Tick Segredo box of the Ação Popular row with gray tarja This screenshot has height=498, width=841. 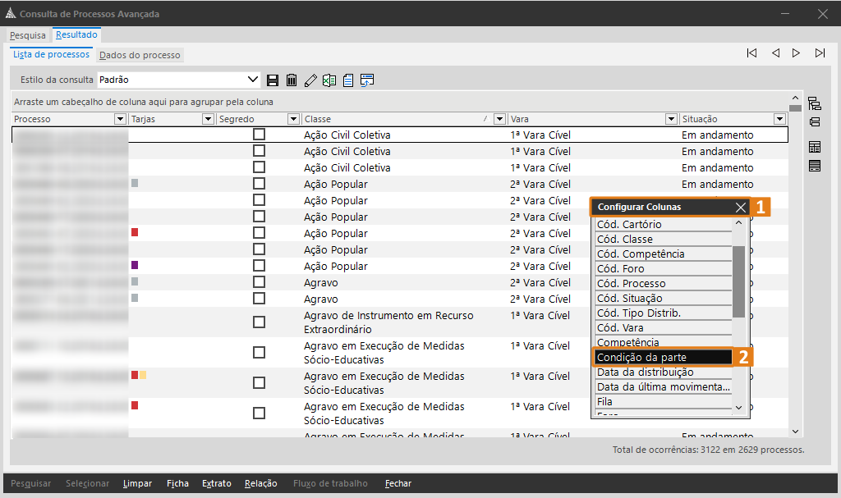[259, 184]
